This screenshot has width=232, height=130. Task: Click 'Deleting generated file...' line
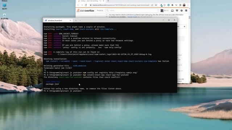(x=65, y=66)
